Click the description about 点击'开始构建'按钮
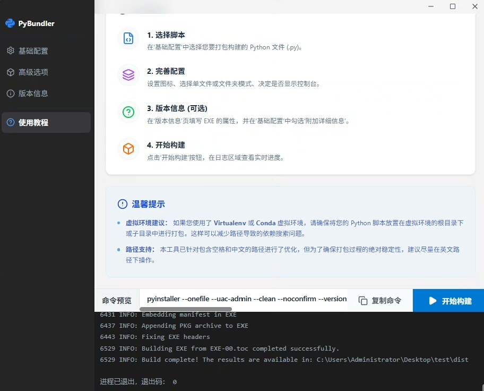Image resolution: width=484 pixels, height=391 pixels. pos(215,158)
